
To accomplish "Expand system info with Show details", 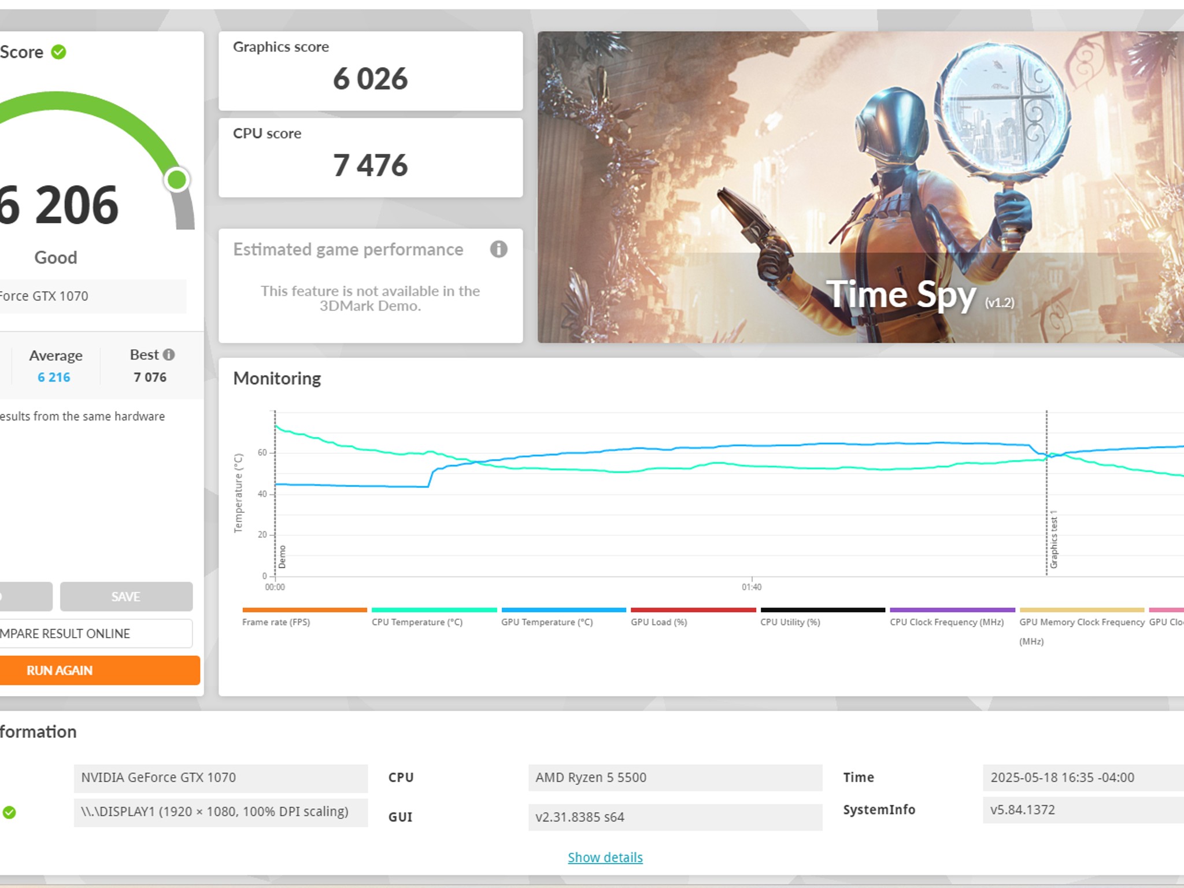I will click(605, 857).
